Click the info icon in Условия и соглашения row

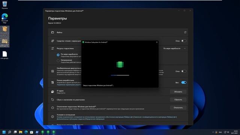[x=52, y=117]
